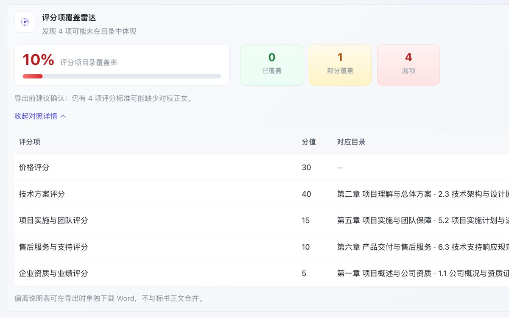The height and width of the screenshot is (318, 509).
Task: Click score value 30 for 价格评分
Action: click(x=306, y=167)
